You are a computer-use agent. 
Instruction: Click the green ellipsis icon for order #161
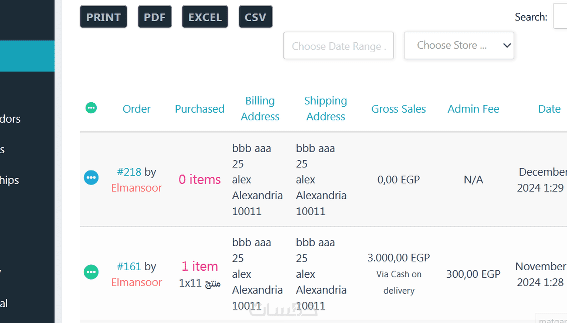[x=91, y=272]
